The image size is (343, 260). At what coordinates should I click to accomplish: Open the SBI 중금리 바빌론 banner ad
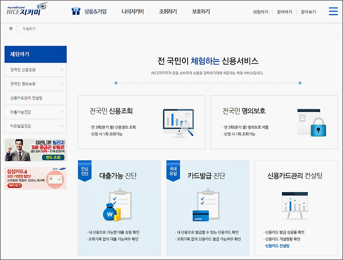[x=36, y=150]
